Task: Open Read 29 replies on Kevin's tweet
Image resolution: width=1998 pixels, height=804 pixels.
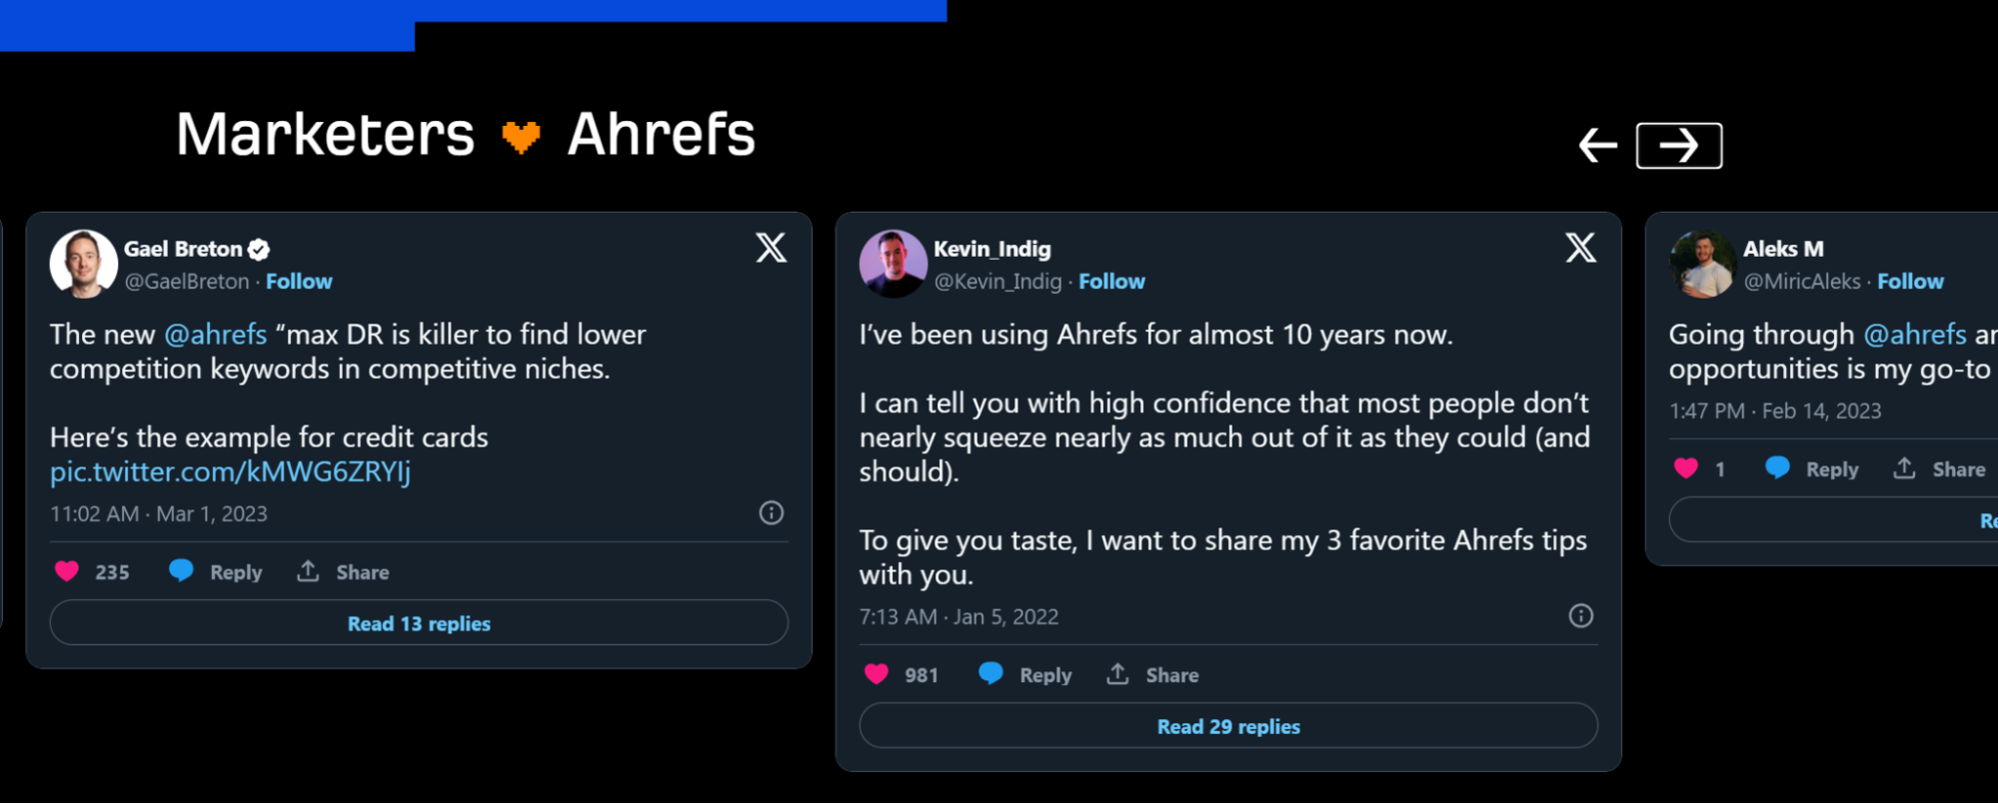Action: point(1228,726)
